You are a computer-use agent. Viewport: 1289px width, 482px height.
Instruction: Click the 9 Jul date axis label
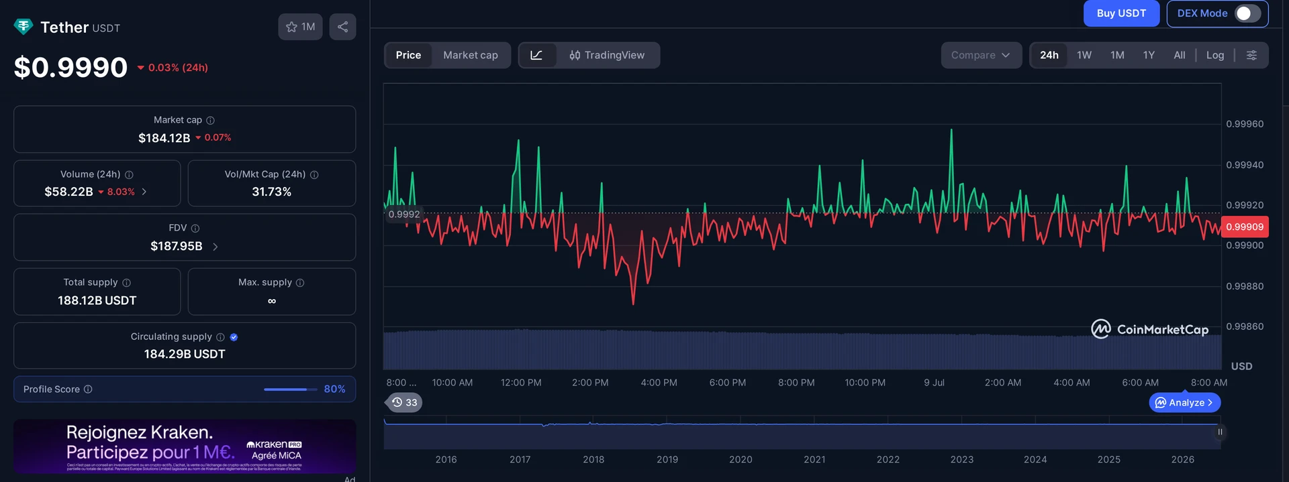[x=934, y=383]
